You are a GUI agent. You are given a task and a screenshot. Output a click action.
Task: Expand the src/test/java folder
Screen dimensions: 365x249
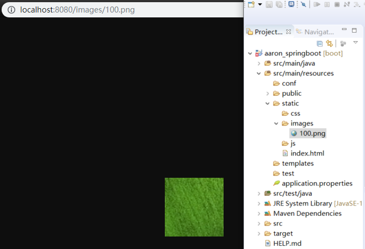click(259, 194)
